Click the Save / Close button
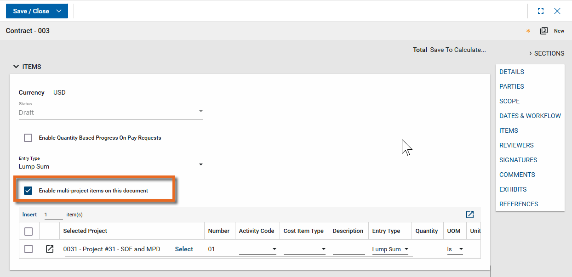The image size is (572, 277). 31,11
